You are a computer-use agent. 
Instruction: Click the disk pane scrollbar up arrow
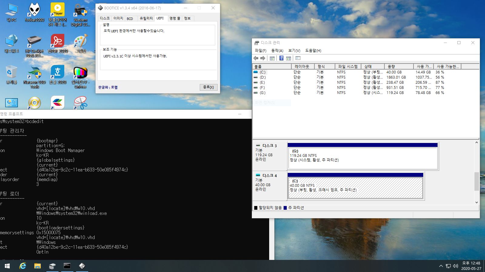point(477,142)
